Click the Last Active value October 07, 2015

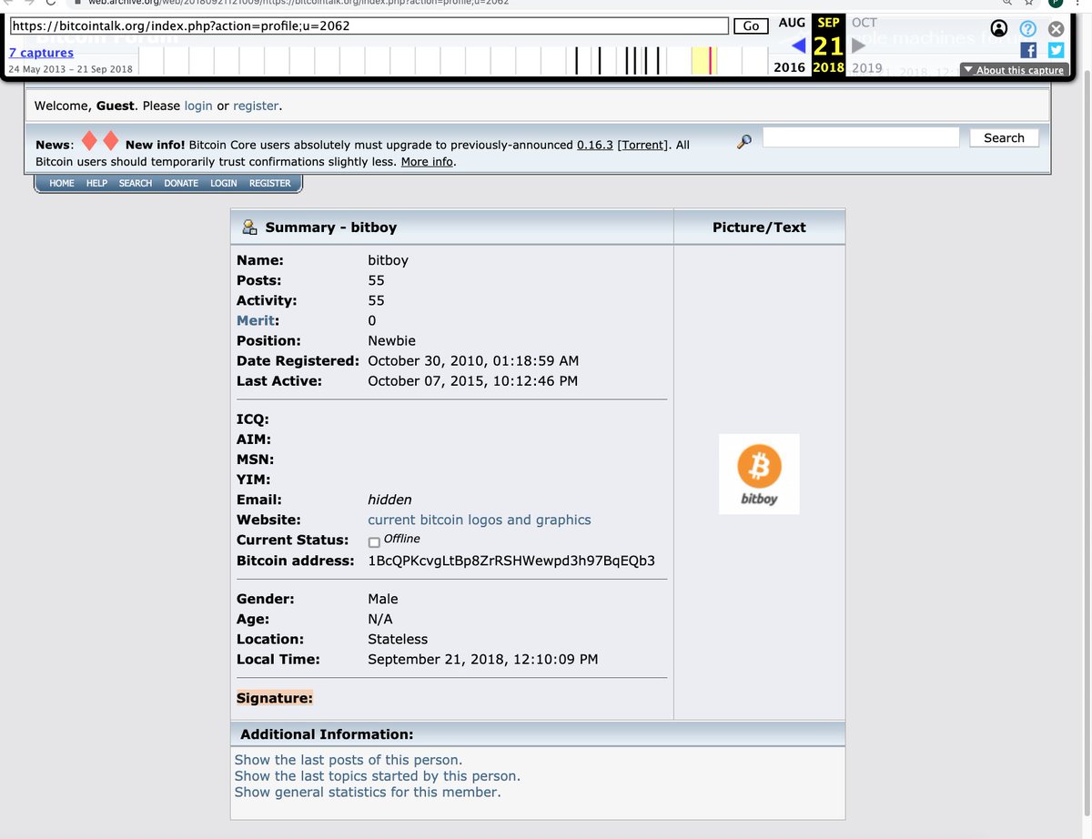click(472, 380)
